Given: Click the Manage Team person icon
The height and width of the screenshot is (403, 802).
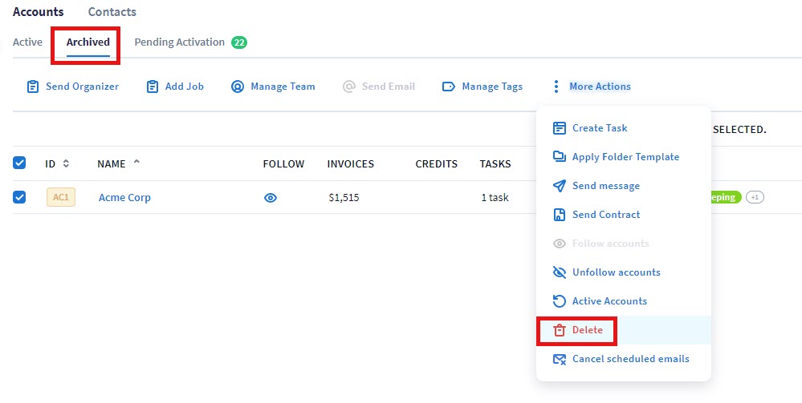Looking at the screenshot, I should [238, 87].
